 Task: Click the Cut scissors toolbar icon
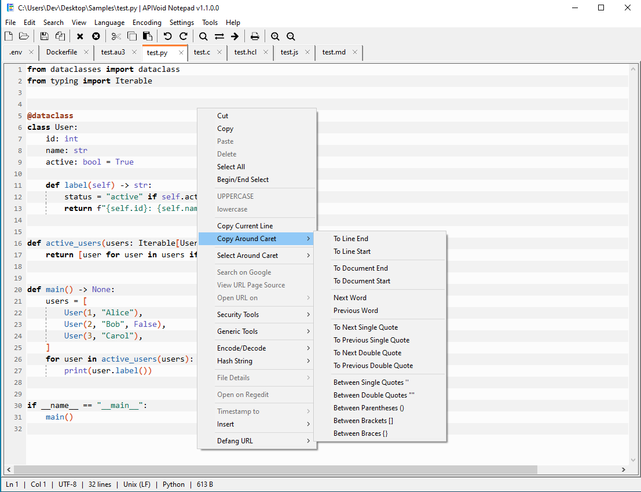coord(116,37)
